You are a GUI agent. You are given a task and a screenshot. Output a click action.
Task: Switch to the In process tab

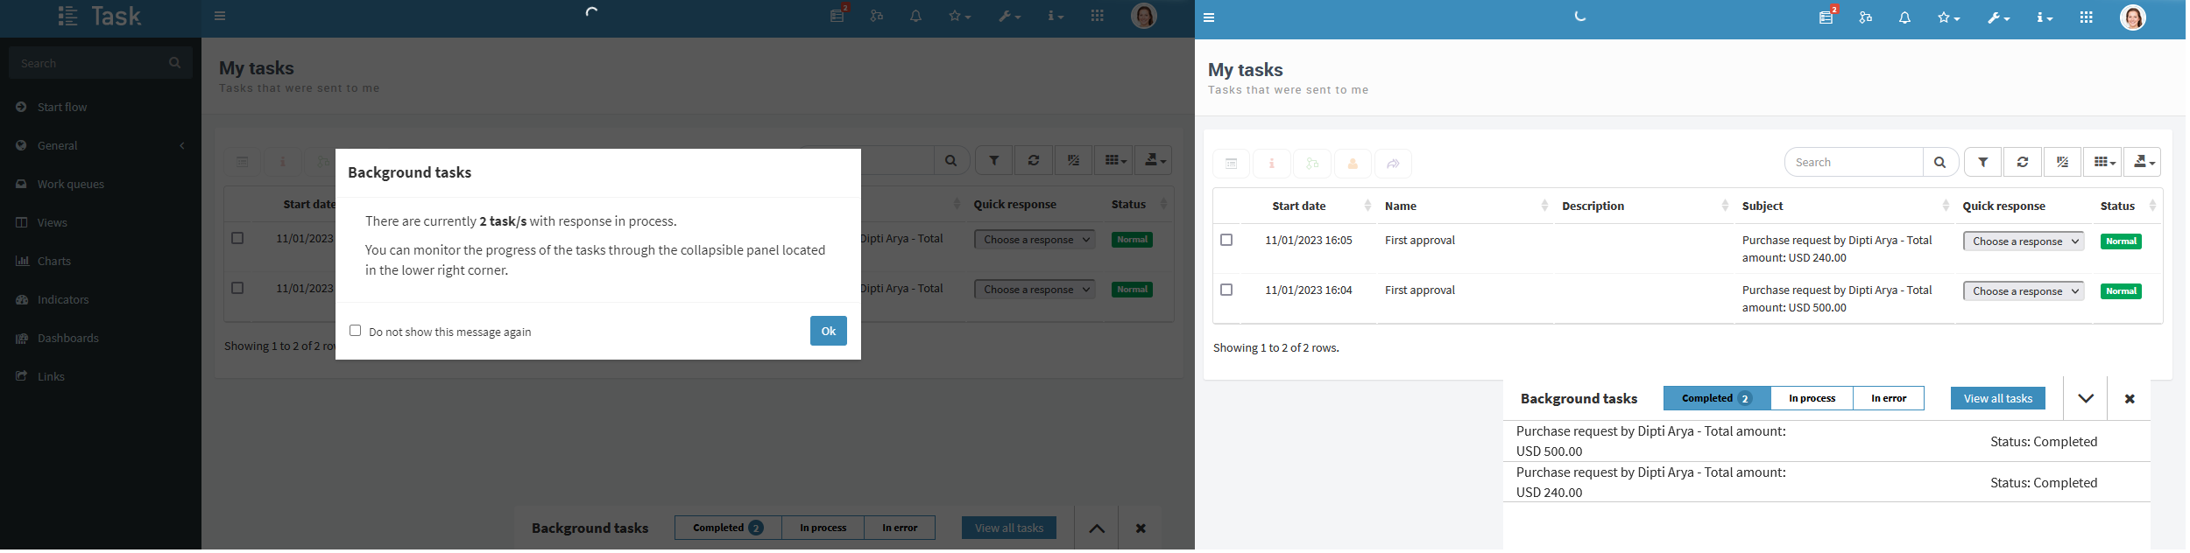click(1812, 398)
